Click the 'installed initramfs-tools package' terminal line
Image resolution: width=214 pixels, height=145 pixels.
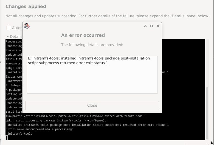click(88, 125)
